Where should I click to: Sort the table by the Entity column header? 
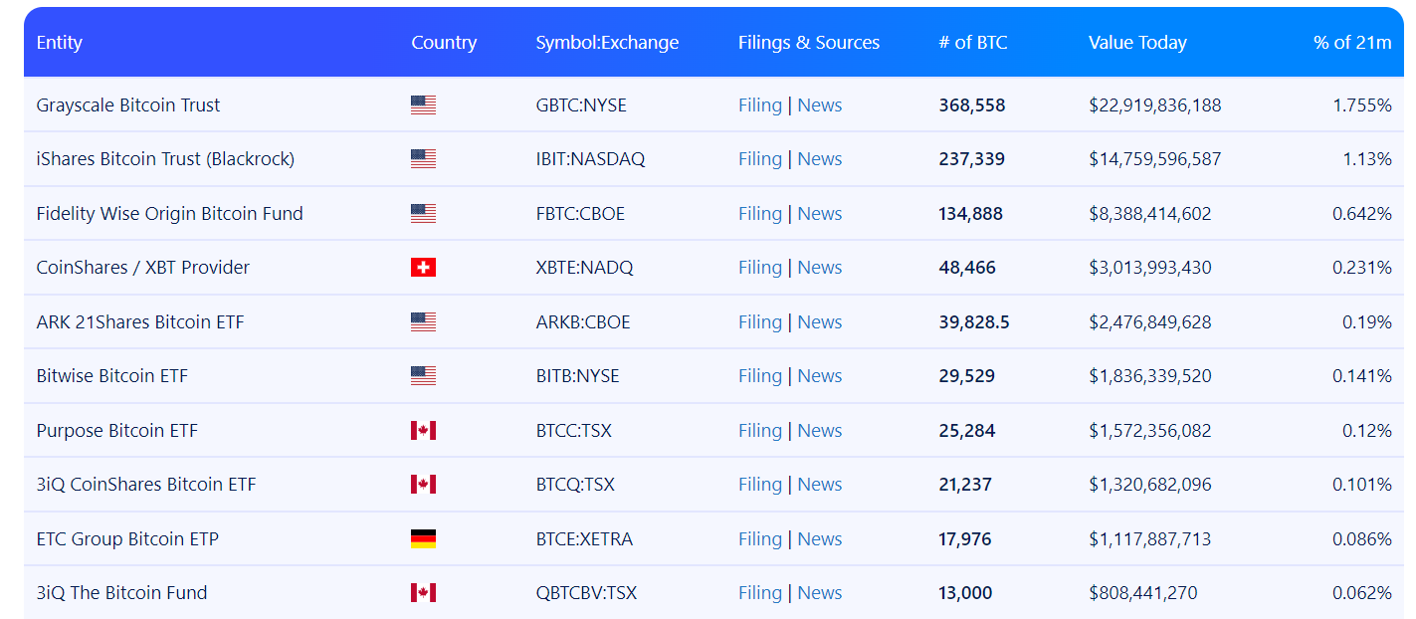tap(60, 43)
